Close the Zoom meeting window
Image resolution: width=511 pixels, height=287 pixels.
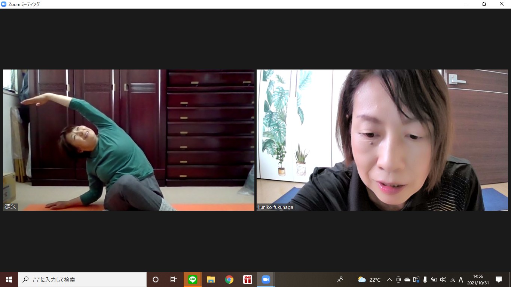point(502,4)
